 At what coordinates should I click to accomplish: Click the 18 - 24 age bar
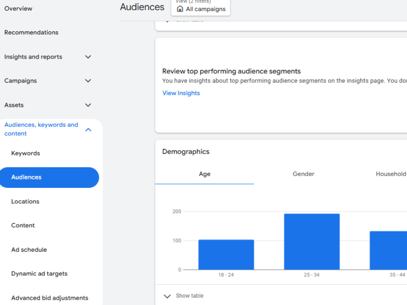226,255
